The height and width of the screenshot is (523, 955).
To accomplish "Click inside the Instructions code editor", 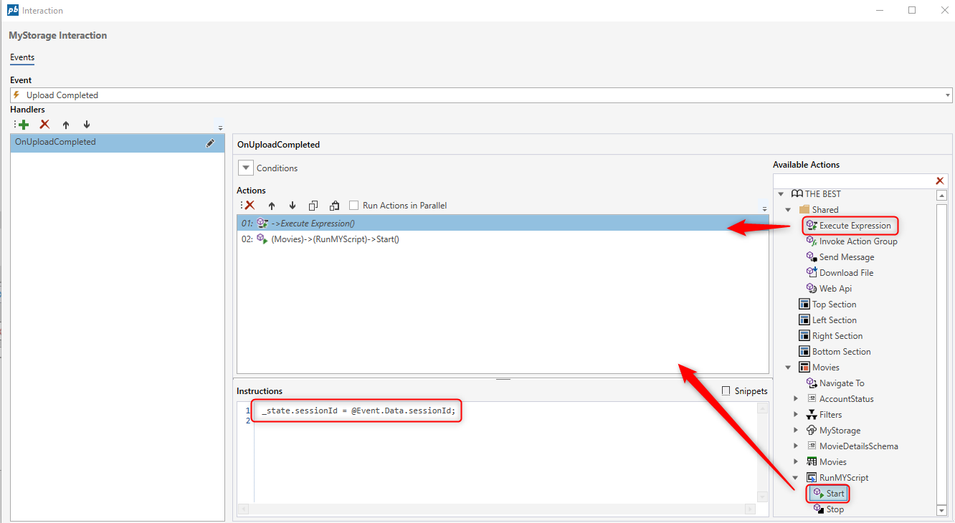I will coord(502,451).
